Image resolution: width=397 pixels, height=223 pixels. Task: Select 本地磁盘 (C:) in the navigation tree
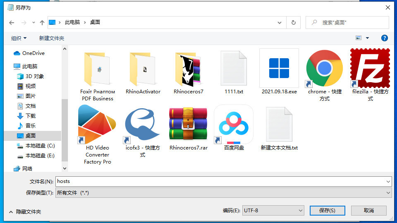pos(40,146)
